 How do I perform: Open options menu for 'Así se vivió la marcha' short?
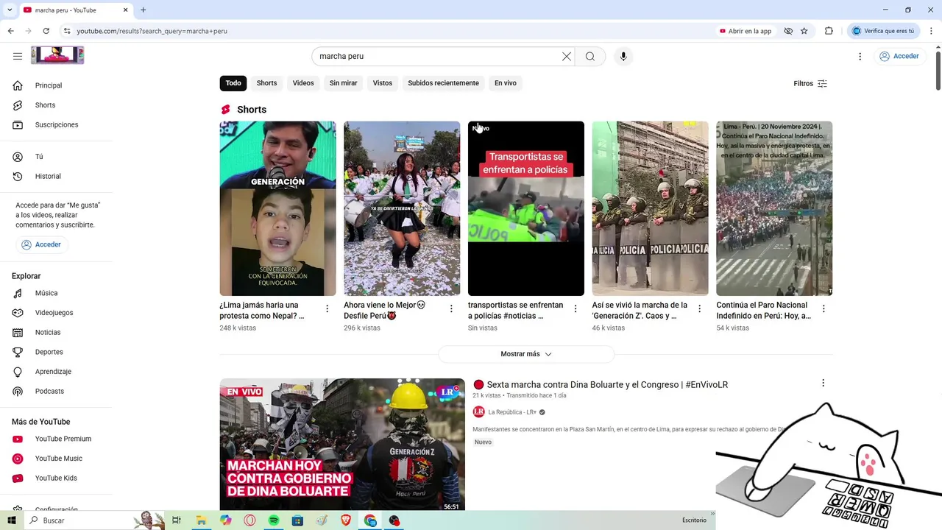coord(700,309)
